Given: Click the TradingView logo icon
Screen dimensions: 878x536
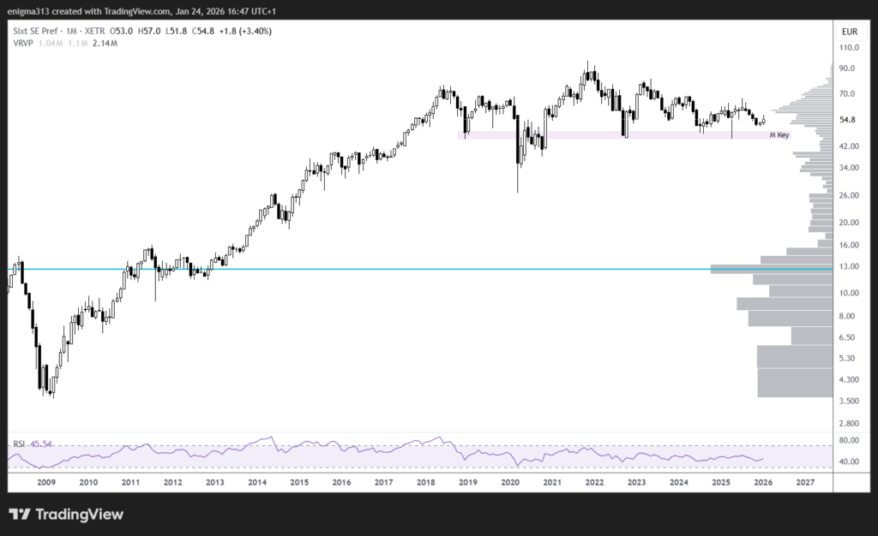Looking at the screenshot, I should (x=20, y=515).
